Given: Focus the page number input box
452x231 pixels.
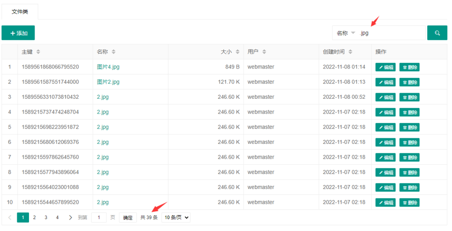Looking at the screenshot, I should 99,217.
